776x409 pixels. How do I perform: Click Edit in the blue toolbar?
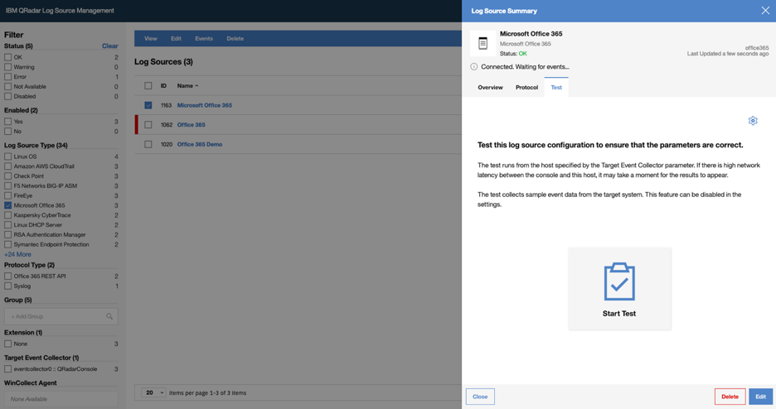click(x=176, y=39)
